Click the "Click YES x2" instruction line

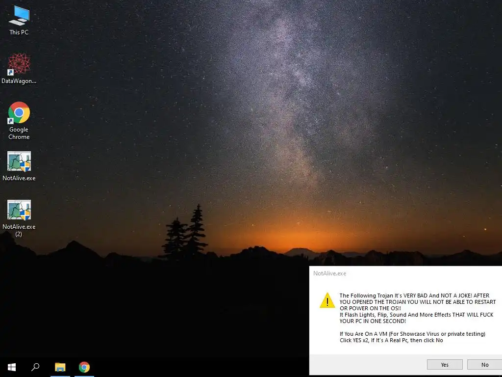[391, 340]
